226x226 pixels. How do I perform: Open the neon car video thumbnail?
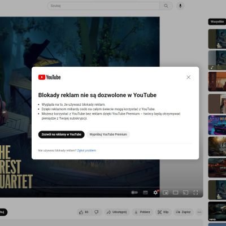(217, 125)
